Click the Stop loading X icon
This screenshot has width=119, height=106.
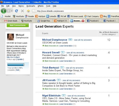tap(22, 11)
